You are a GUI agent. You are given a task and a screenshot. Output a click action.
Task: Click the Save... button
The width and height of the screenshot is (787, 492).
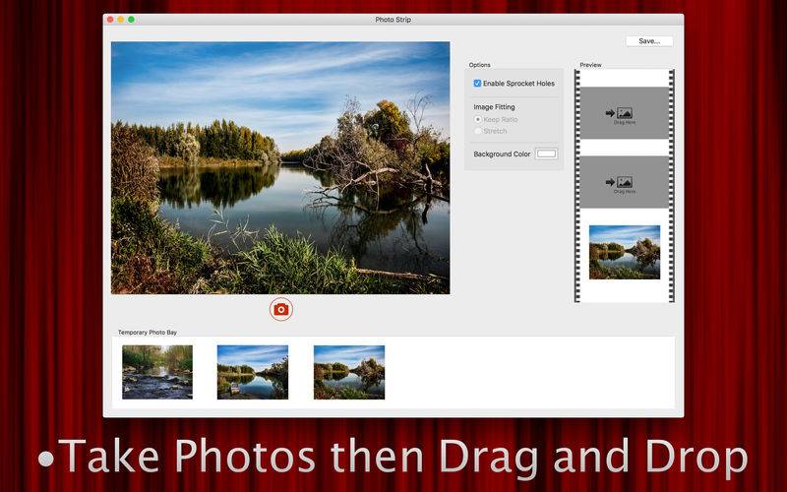(649, 41)
